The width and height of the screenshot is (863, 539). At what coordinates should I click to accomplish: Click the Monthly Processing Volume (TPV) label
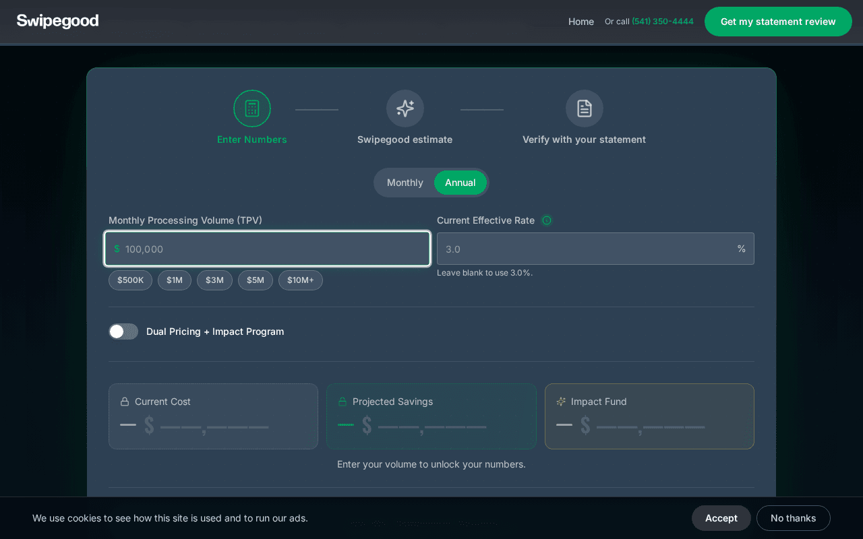(185, 220)
